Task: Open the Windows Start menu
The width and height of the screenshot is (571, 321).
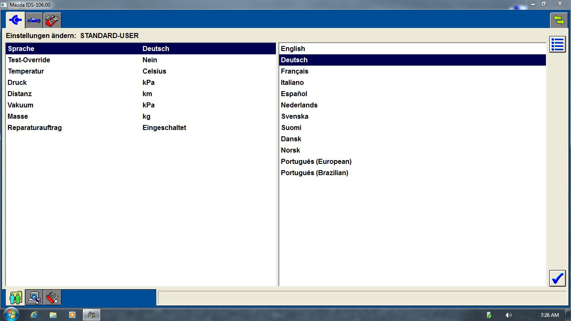Action: [11, 314]
